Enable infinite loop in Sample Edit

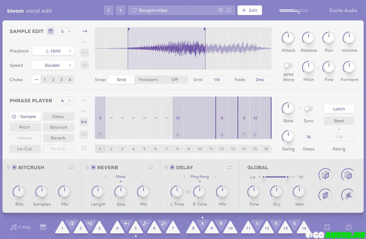pos(84,65)
